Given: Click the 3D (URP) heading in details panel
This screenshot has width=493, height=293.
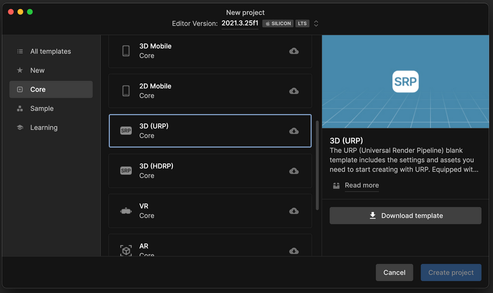Looking at the screenshot, I should (x=346, y=141).
